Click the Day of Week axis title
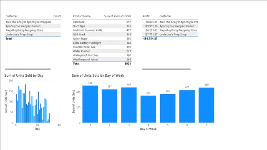Screen dimensions: 267x150 148,129
